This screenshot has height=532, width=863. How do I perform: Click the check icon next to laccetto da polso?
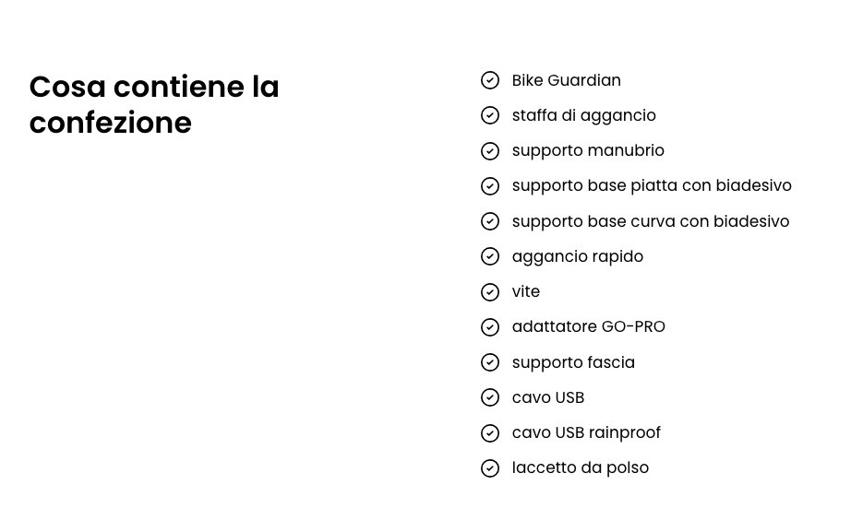tap(490, 468)
